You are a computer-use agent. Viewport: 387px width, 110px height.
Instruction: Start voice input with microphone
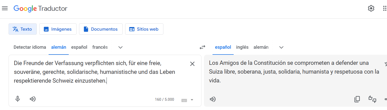17,99
